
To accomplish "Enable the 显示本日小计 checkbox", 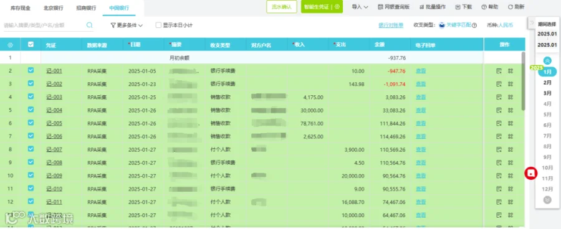I will click(158, 25).
